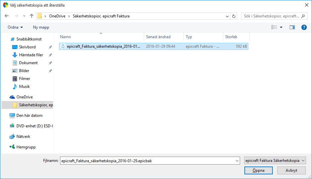Open help with the question mark
The width and height of the screenshot is (312, 179).
click(304, 27)
